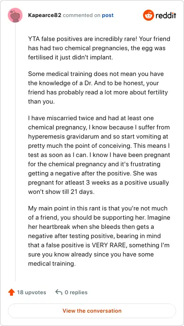Click the words "hyperemesis gravidarum"

pyautogui.click(x=60, y=137)
